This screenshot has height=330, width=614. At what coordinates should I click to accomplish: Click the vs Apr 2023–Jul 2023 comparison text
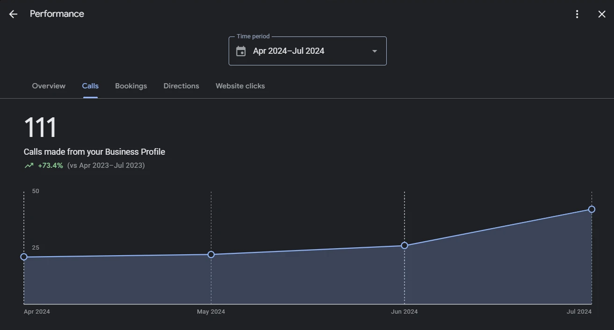click(x=106, y=165)
